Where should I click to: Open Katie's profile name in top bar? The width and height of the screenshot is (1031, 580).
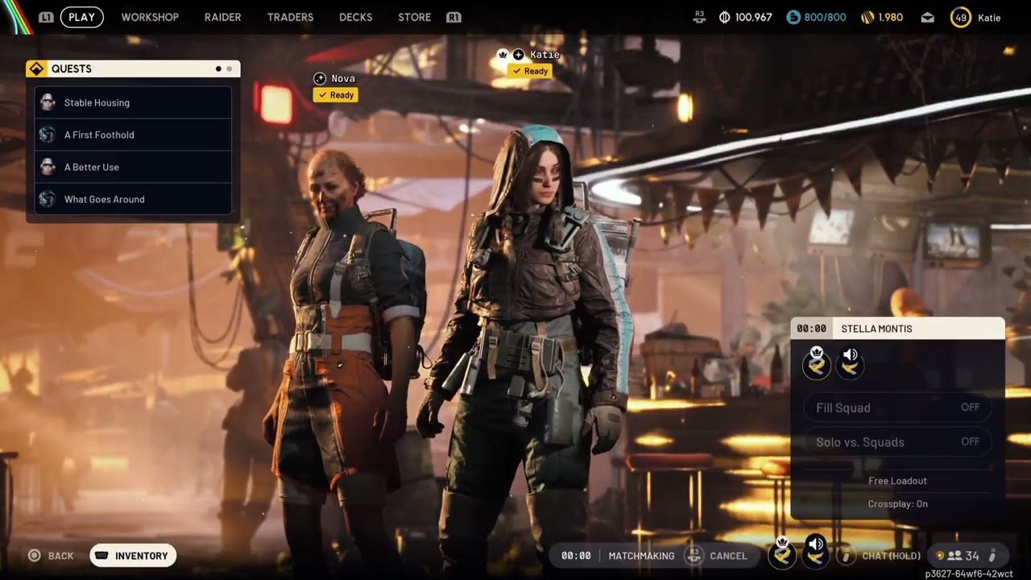pyautogui.click(x=989, y=17)
